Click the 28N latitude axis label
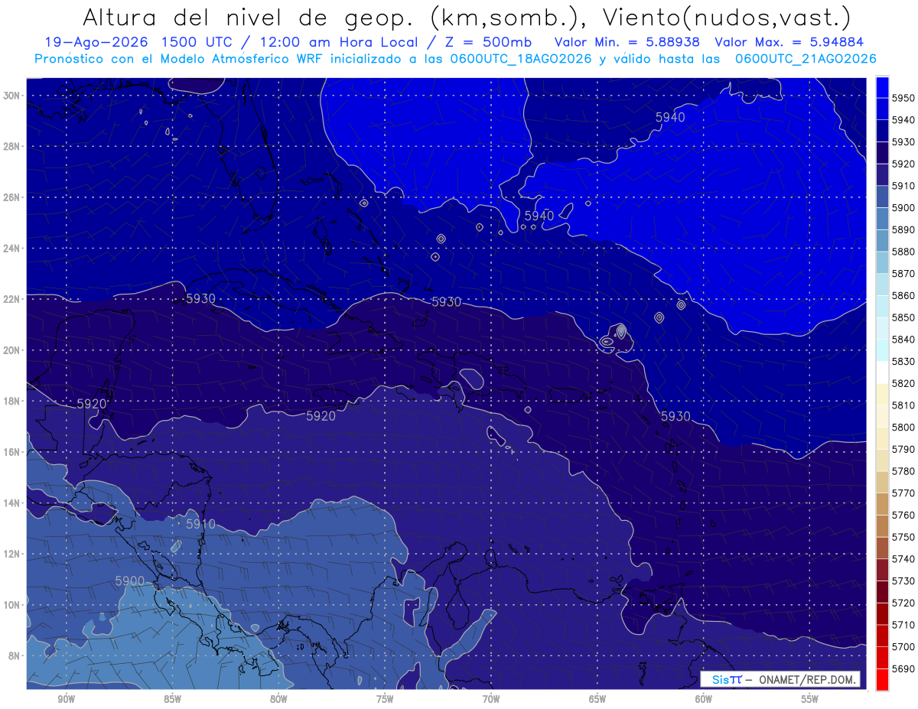 (x=11, y=146)
